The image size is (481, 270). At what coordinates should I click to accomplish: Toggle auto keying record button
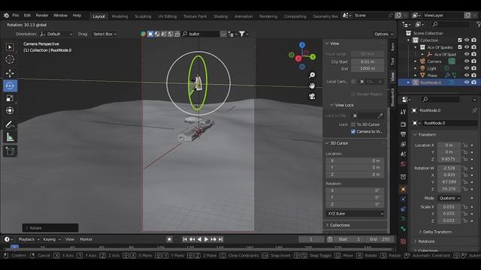pyautogui.click(x=169, y=239)
